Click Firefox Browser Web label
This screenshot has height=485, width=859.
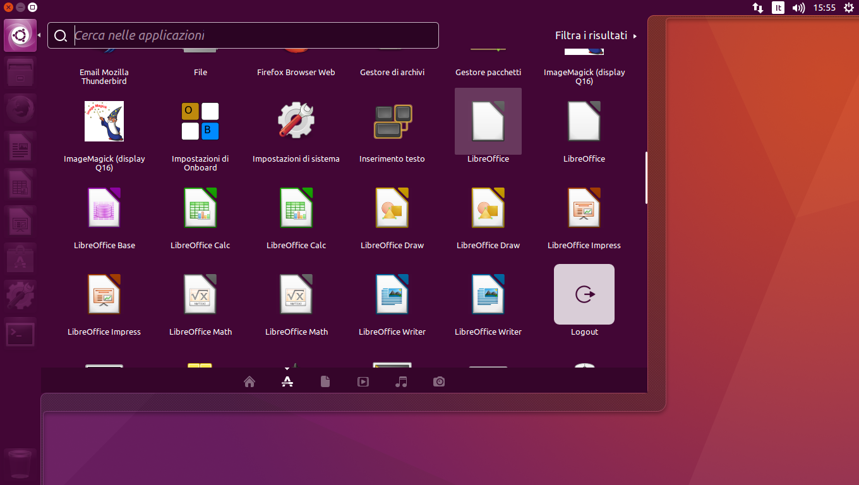[296, 72]
